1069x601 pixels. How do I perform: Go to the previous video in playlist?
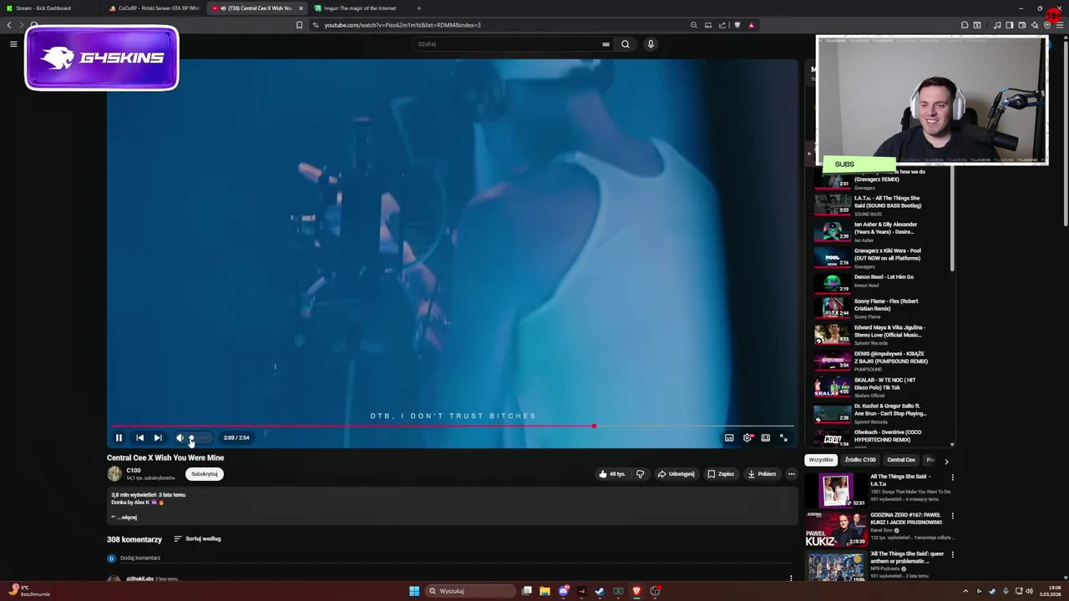pos(139,437)
